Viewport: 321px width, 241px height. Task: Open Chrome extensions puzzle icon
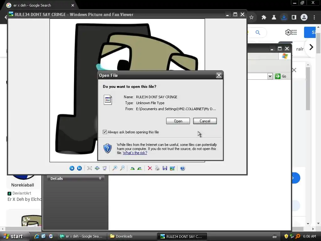click(264, 18)
